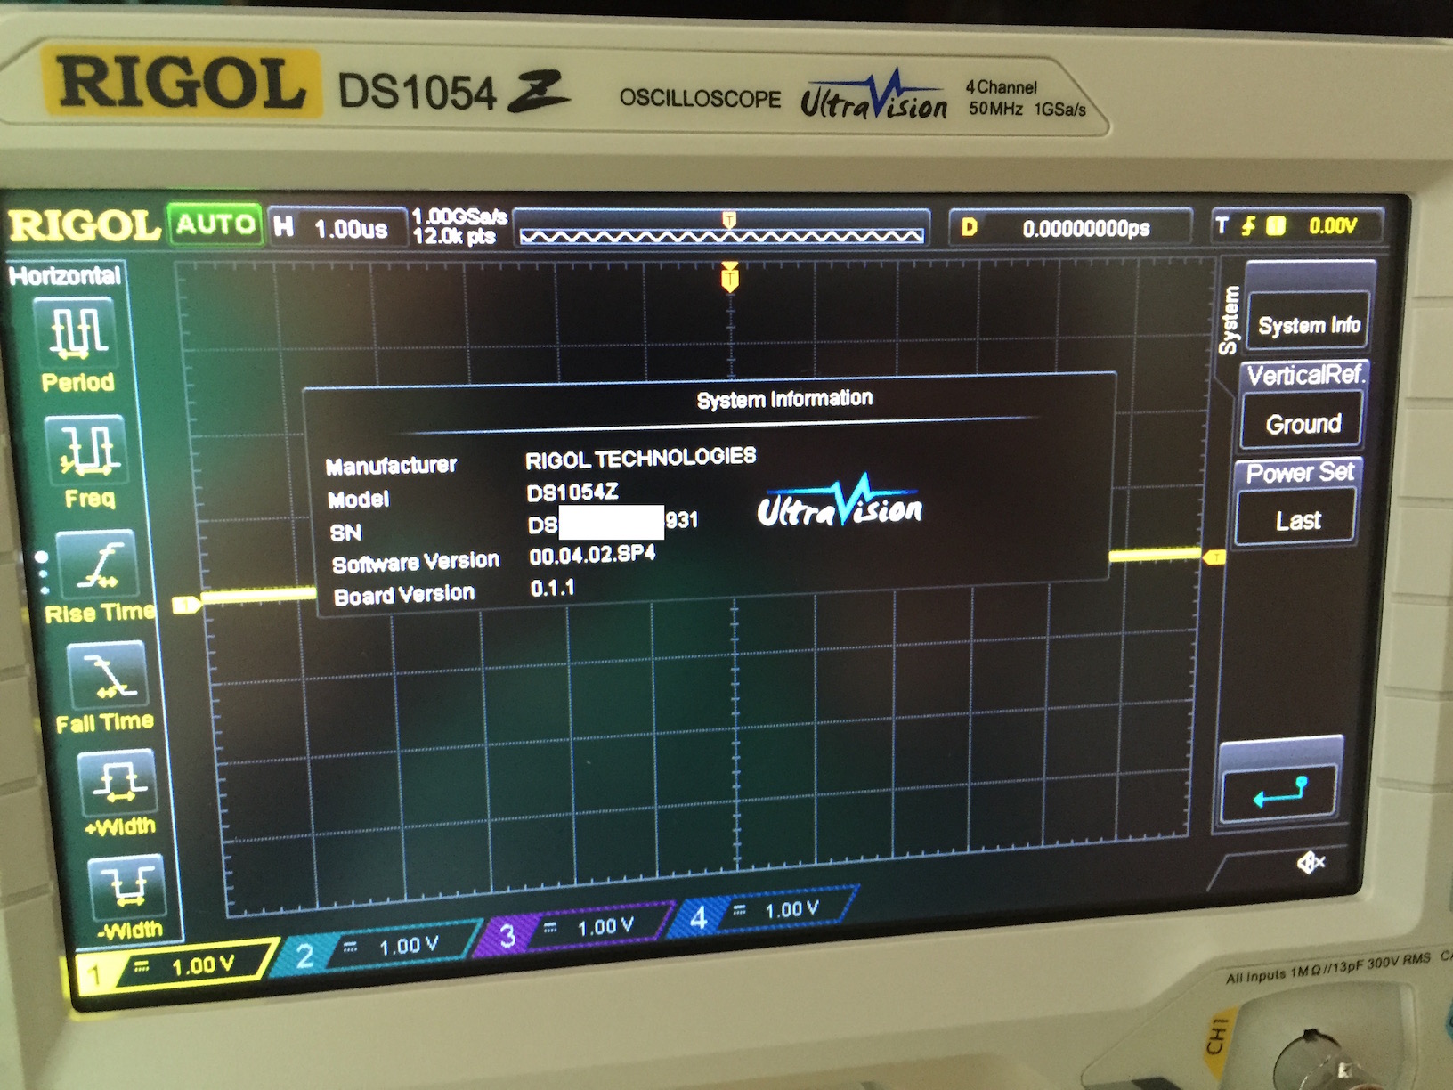Click the three-dot menu page indicator
Viewport: 1453px width, 1090px height.
click(43, 573)
